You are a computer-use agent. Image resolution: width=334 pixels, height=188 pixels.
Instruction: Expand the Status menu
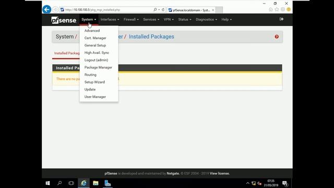185,19
